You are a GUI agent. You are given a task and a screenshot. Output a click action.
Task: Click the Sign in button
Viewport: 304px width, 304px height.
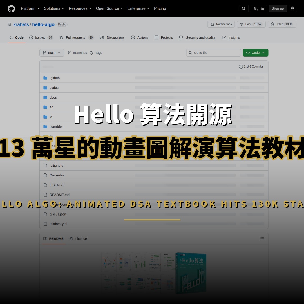point(259,8)
